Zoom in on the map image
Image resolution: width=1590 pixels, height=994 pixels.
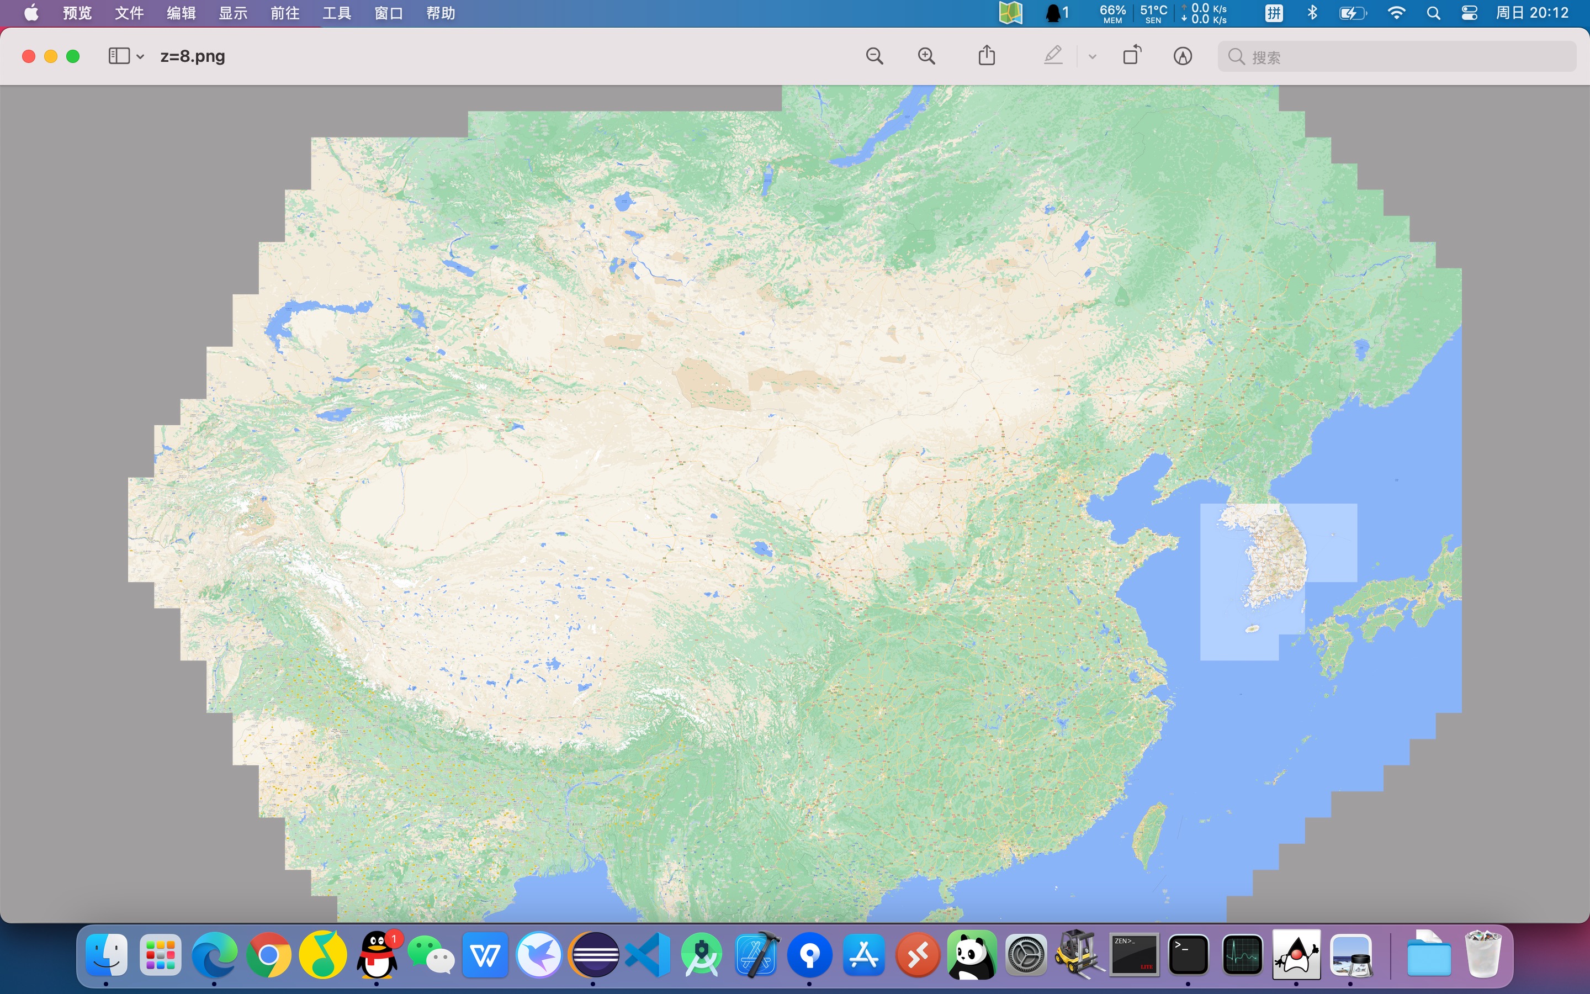point(926,56)
